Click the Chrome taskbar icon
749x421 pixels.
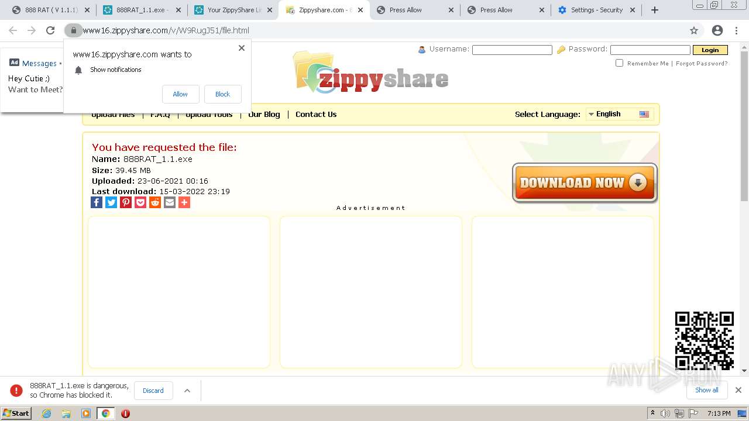[105, 413]
